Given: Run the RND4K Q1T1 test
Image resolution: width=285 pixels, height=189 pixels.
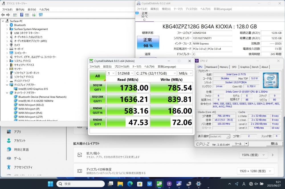Looking at the screenshot, I should click(97, 122).
